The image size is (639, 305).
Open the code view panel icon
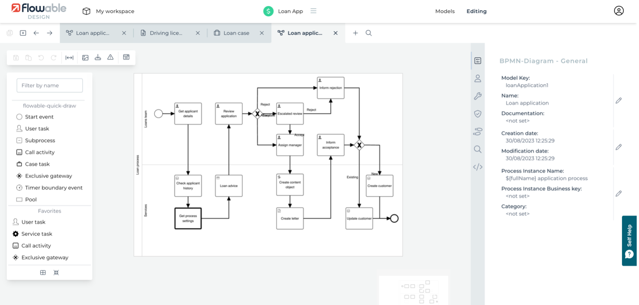coord(477,167)
